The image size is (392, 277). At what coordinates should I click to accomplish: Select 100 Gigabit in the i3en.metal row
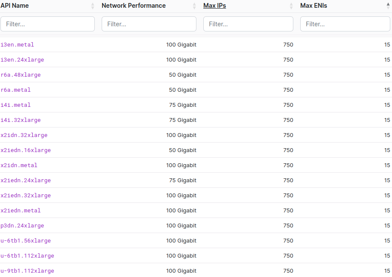tap(181, 45)
